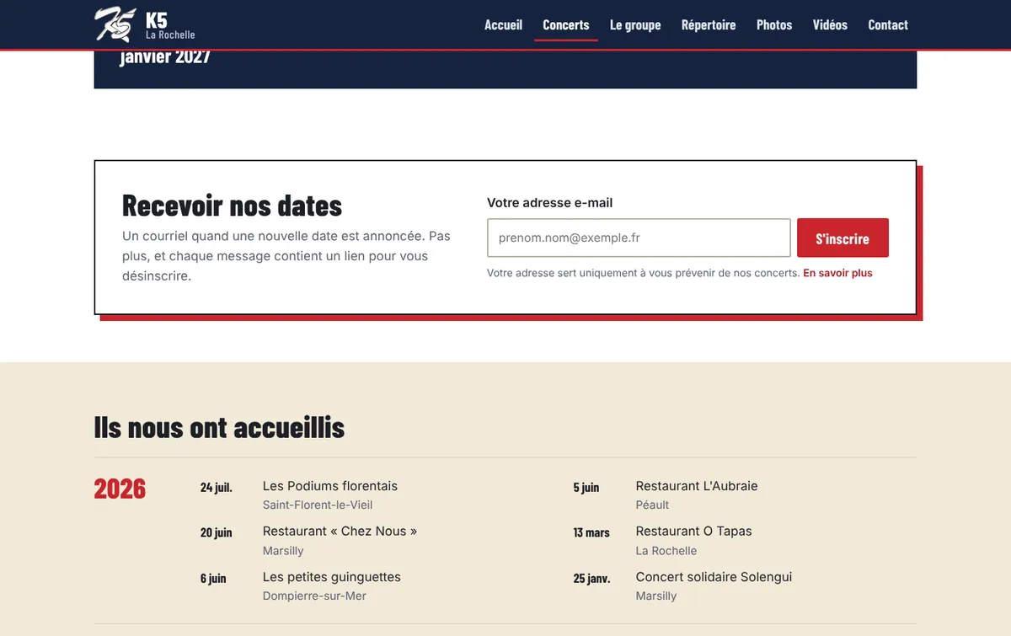The height and width of the screenshot is (636, 1011).
Task: Click the Votre adresse e-mail label
Action: pos(549,203)
